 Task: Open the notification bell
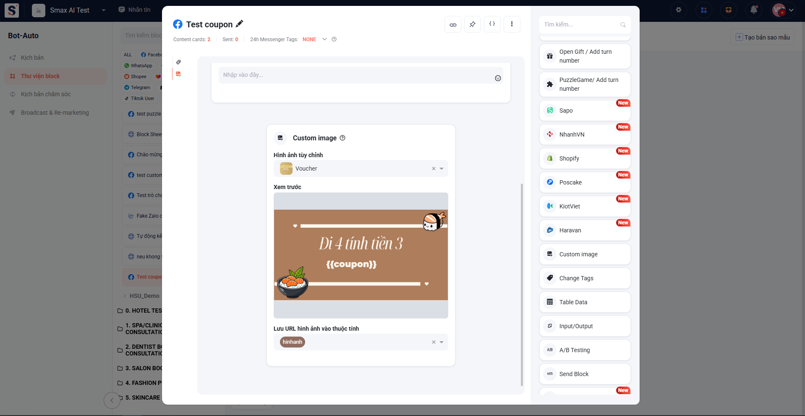pos(754,10)
